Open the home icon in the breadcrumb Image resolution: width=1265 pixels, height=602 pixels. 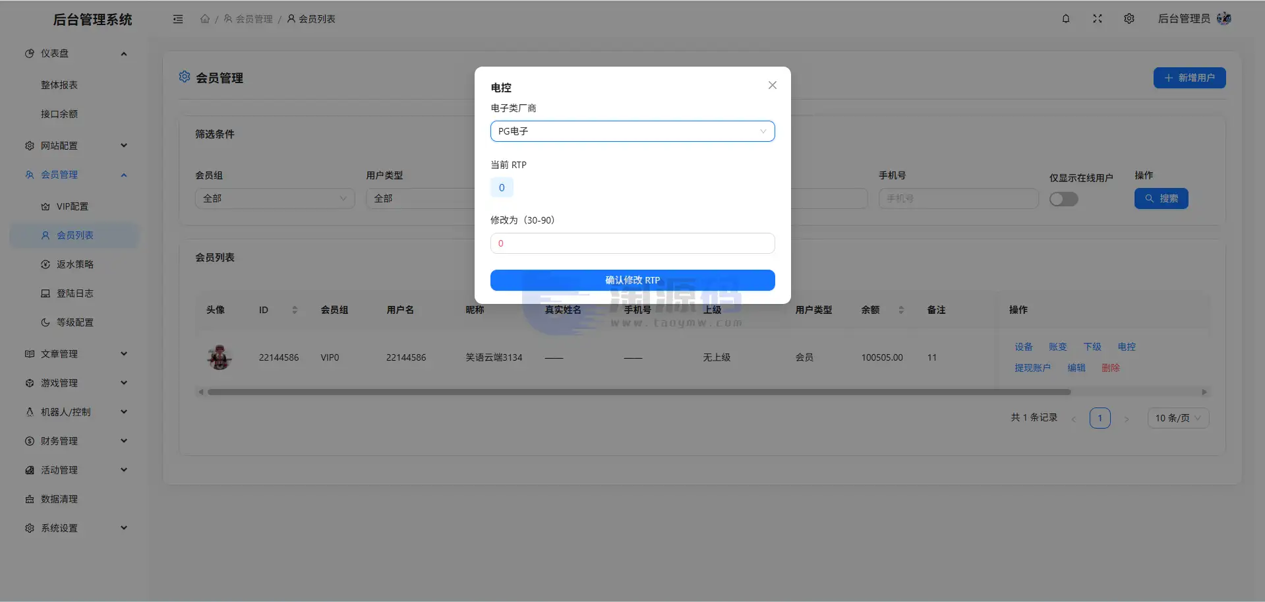point(205,19)
